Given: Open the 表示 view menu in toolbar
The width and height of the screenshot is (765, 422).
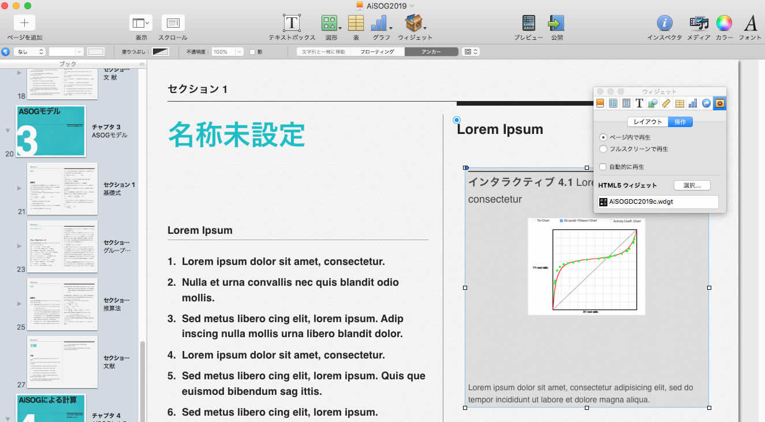Looking at the screenshot, I should pos(141,23).
